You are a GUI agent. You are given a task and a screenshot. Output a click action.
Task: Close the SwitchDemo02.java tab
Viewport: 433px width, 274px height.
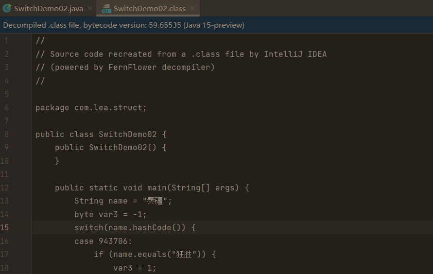click(90, 9)
